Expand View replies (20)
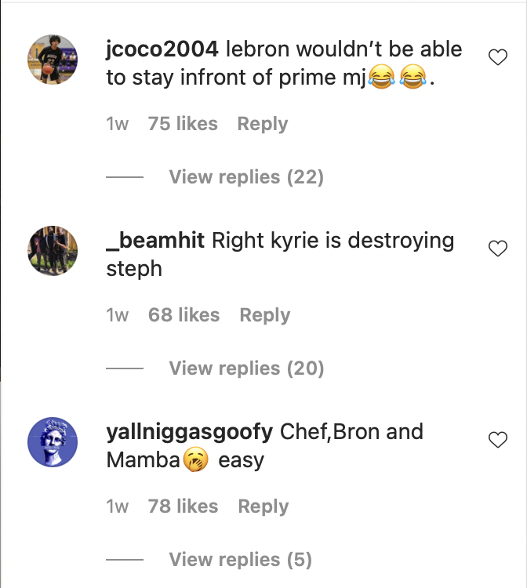Viewport: 527px width, 588px height. pos(246,368)
